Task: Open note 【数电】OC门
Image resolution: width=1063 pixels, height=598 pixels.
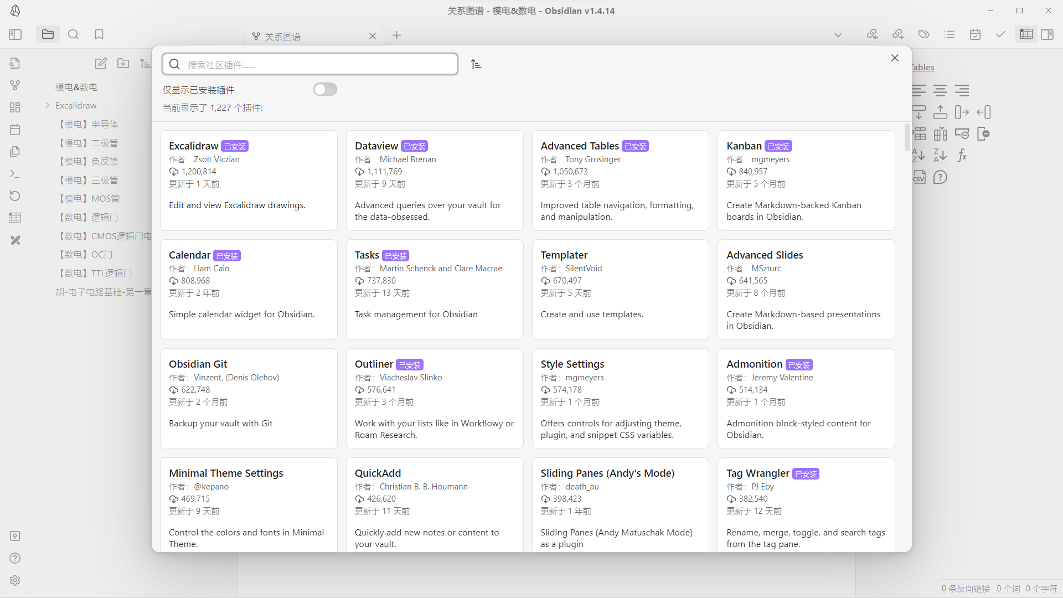Action: 85,254
